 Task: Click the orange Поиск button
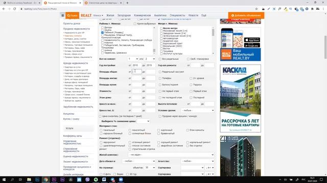73,15
